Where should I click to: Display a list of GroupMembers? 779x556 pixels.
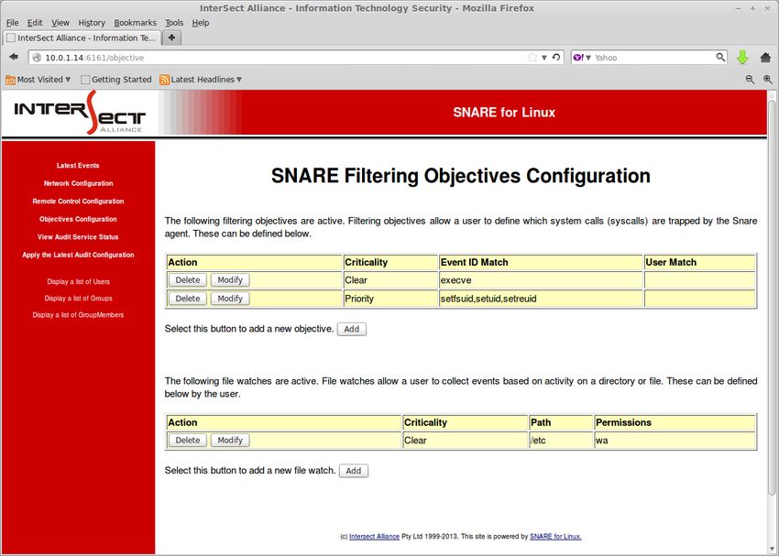click(78, 315)
